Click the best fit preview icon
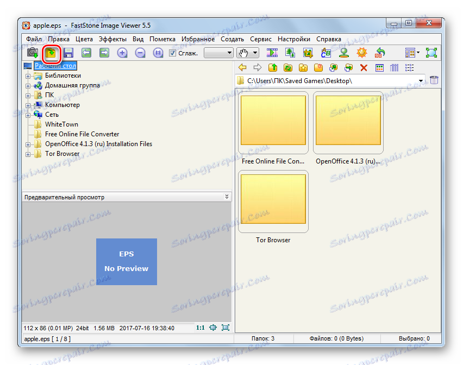Viewport: 463px width, 365px height. pos(213,328)
